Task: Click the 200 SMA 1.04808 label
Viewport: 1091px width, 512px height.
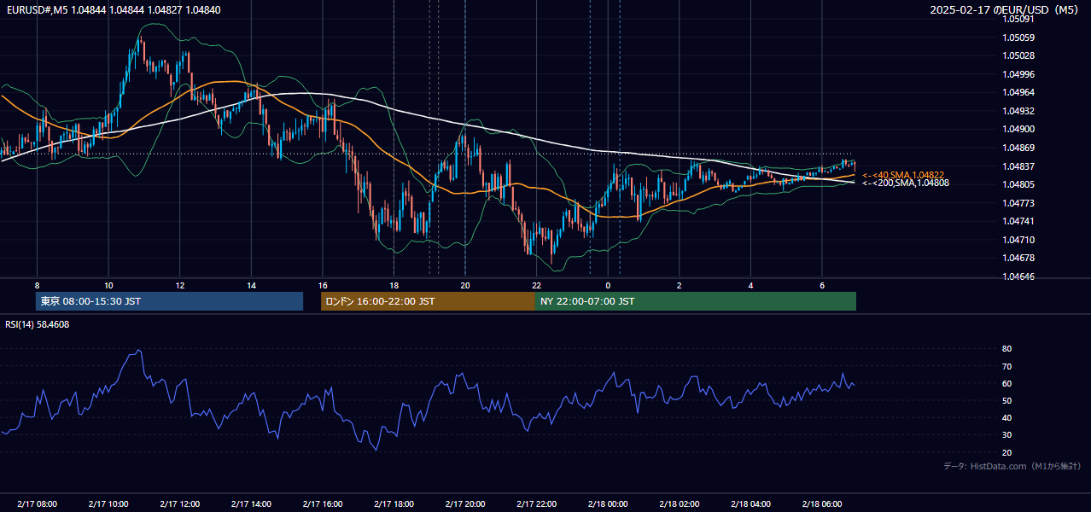Action: [905, 183]
